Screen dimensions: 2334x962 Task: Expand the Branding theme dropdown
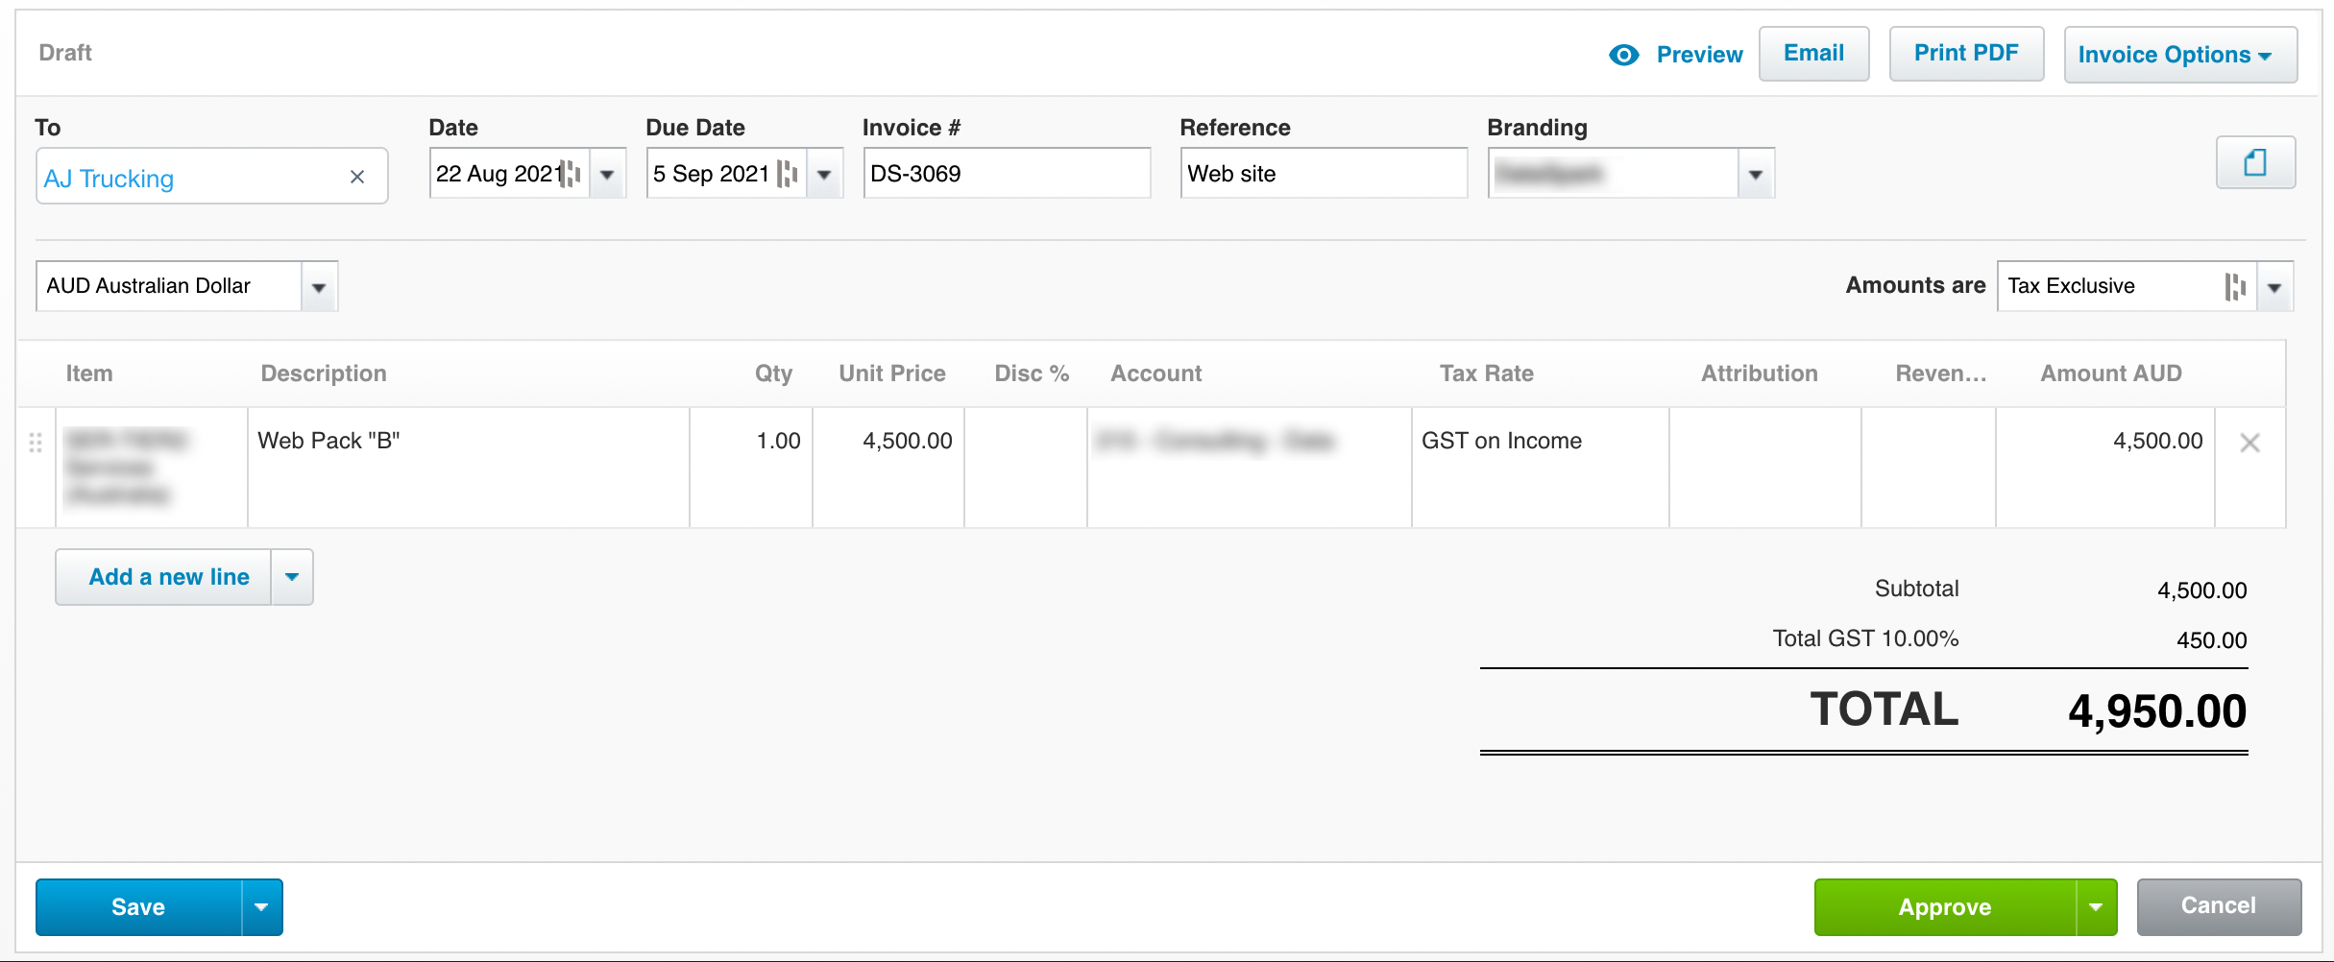(x=1755, y=175)
